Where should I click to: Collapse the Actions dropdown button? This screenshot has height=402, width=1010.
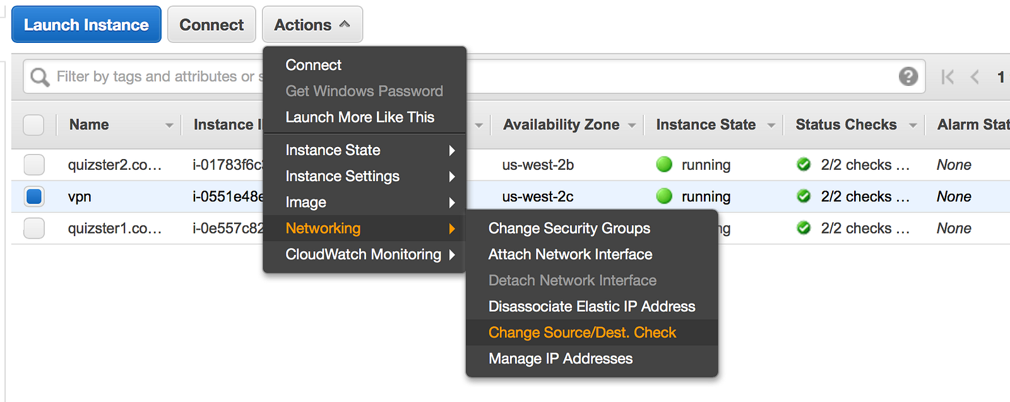tap(312, 25)
